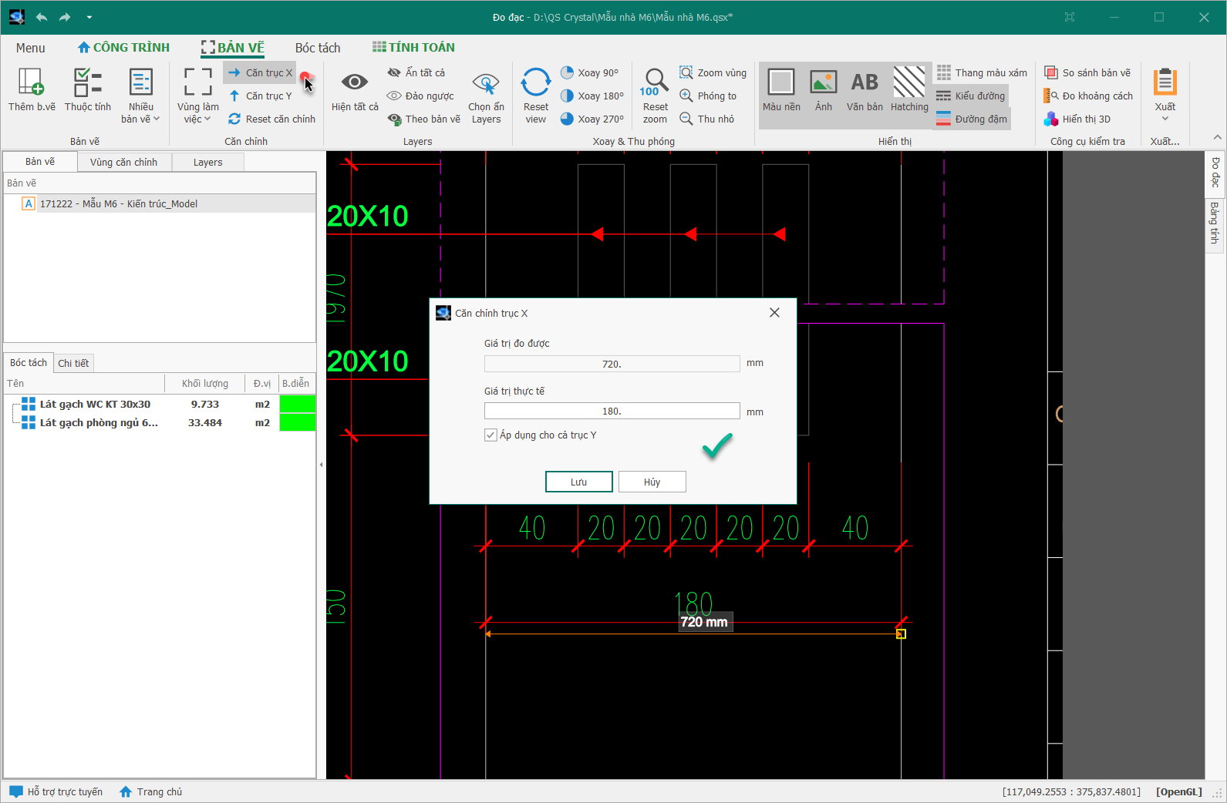Image resolution: width=1227 pixels, height=803 pixels.
Task: Switch to the TÍNH TOÁN ribbon tab
Action: point(413,47)
